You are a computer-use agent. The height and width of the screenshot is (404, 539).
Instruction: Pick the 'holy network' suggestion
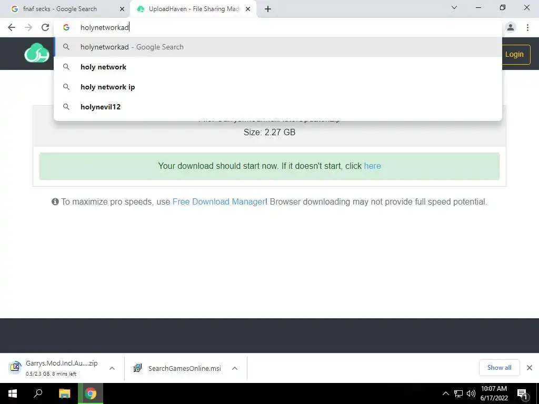click(278, 67)
